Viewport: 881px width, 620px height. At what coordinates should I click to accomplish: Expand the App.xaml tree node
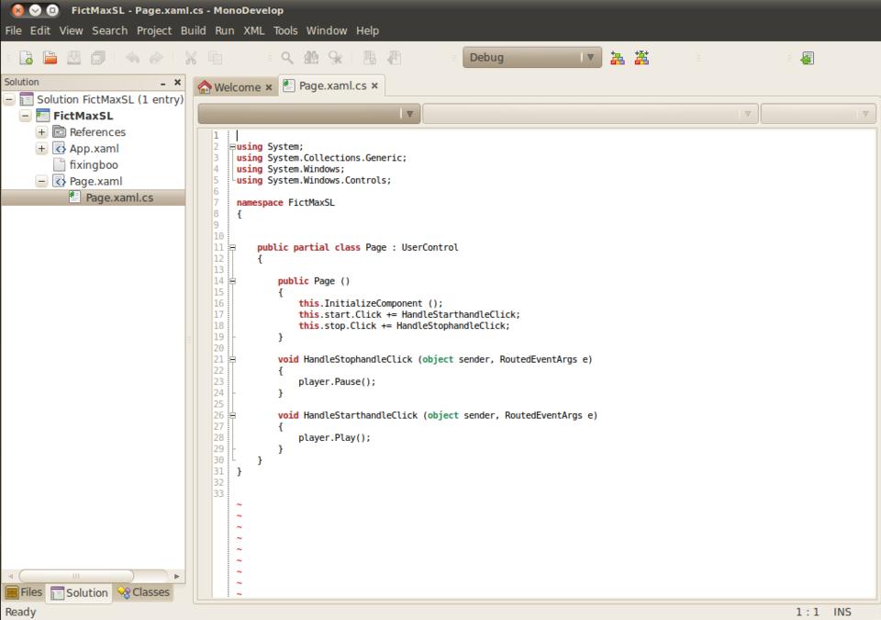pos(42,149)
